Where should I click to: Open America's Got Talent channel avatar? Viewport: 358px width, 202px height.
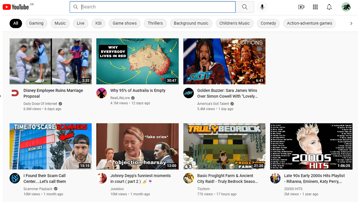[x=188, y=93]
